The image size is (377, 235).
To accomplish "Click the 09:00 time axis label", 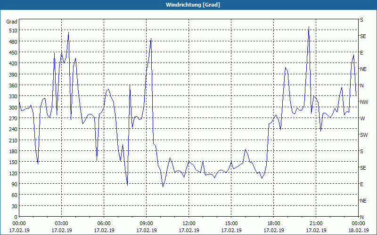I will 146,223.
